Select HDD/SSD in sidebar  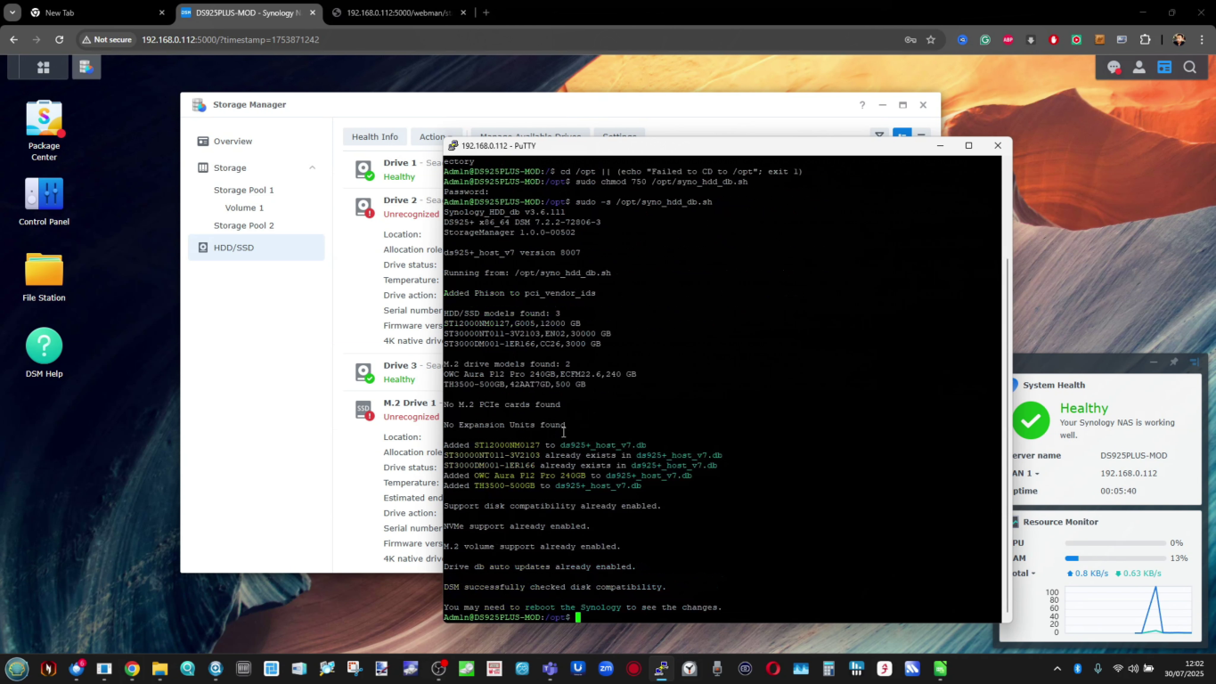pos(256,248)
